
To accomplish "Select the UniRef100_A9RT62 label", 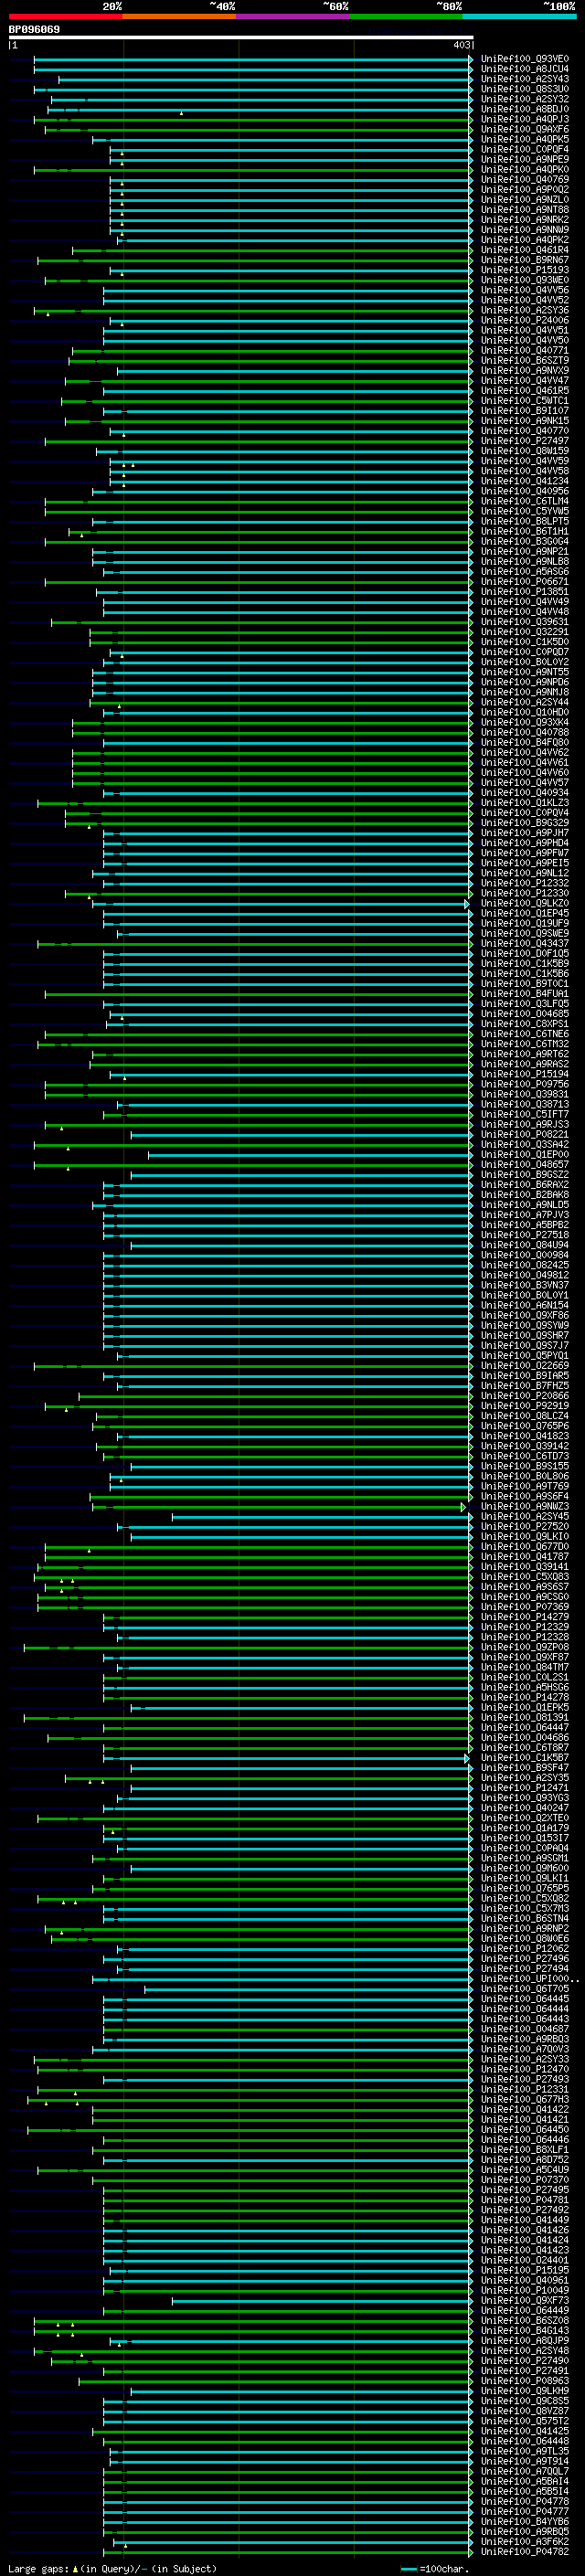I will point(524,1054).
